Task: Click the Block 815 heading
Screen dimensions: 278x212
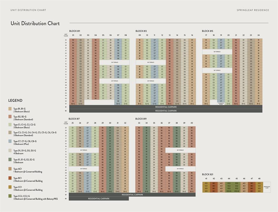Action: click(x=207, y=31)
